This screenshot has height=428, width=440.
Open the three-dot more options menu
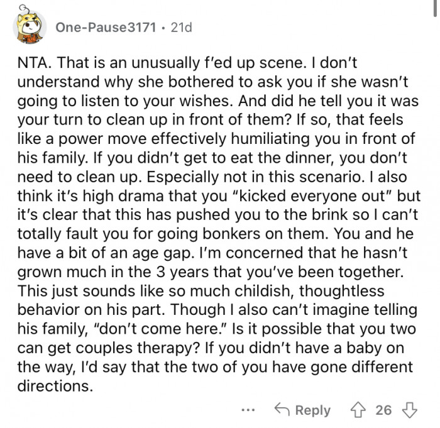pos(249,410)
